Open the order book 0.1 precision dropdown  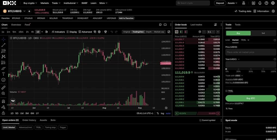(x=211, y=32)
